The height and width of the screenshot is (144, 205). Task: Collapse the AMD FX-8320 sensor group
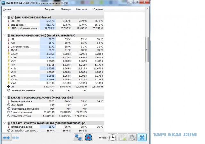tap(4, 17)
